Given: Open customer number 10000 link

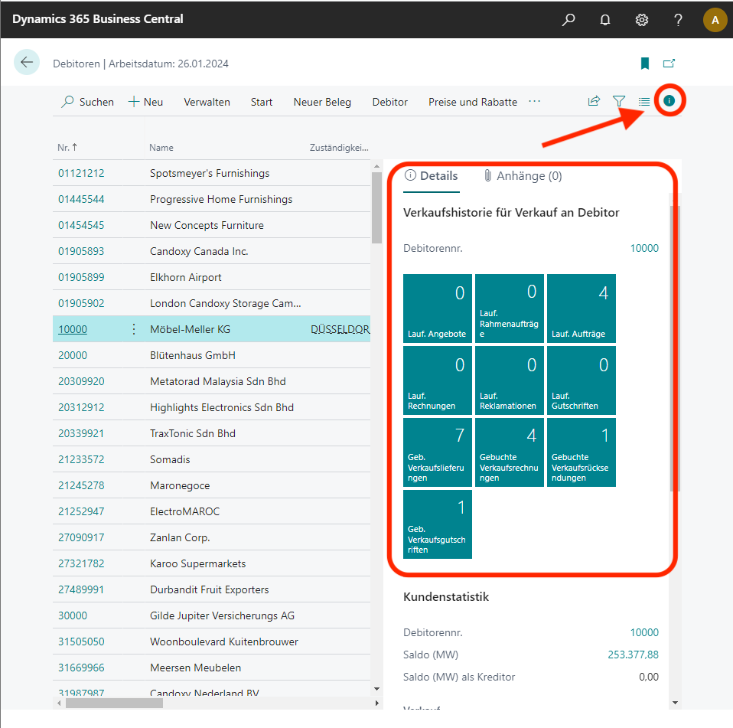Looking at the screenshot, I should 73,329.
